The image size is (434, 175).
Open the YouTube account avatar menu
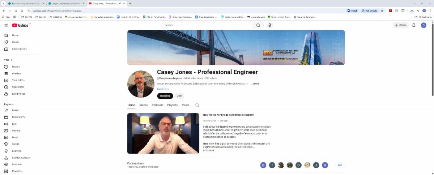[424, 25]
